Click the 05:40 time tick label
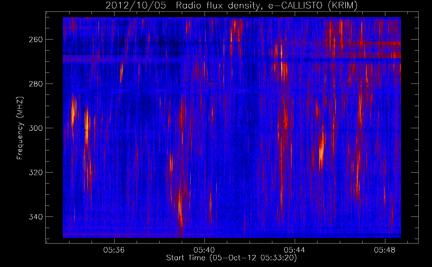Viewport: 432px width, 267px height. (x=205, y=250)
